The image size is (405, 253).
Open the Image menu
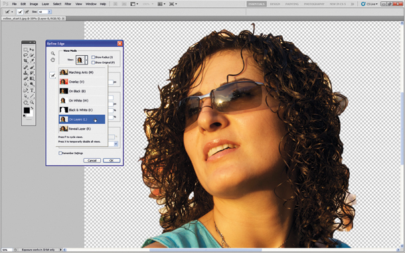34,4
